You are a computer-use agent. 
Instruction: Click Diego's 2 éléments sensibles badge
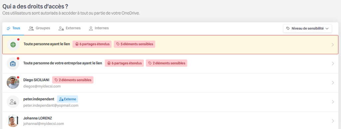tap(73, 80)
